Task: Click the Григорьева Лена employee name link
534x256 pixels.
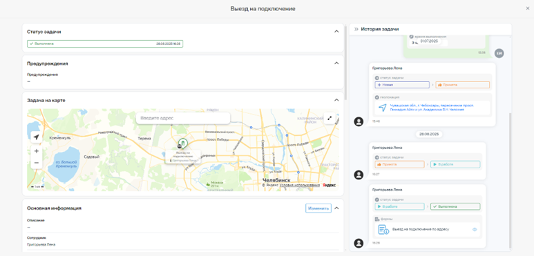Action: (x=41, y=244)
